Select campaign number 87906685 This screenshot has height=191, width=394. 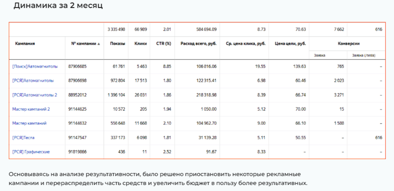78,67
